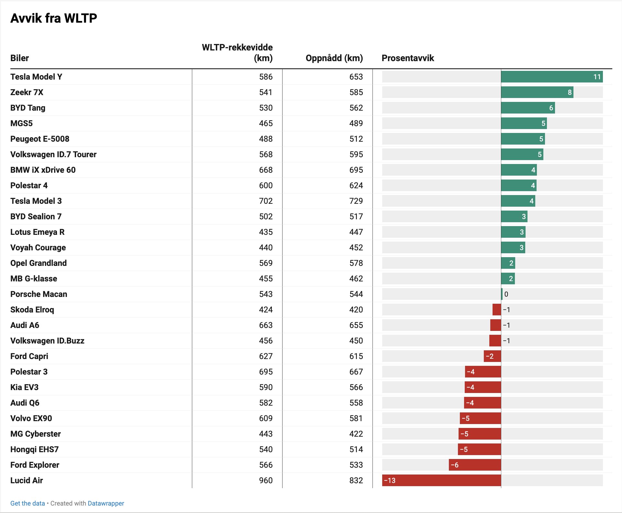Click the 'Avvik fra WLTP' chart title
622x513 pixels.
[x=54, y=18]
